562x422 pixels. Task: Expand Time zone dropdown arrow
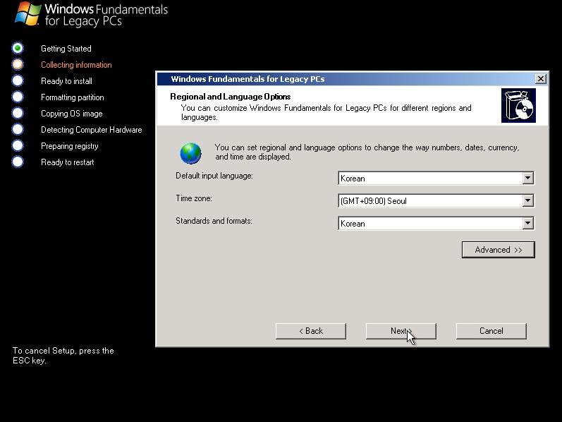click(527, 200)
